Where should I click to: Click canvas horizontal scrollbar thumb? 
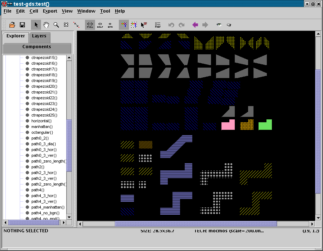pos(196,224)
